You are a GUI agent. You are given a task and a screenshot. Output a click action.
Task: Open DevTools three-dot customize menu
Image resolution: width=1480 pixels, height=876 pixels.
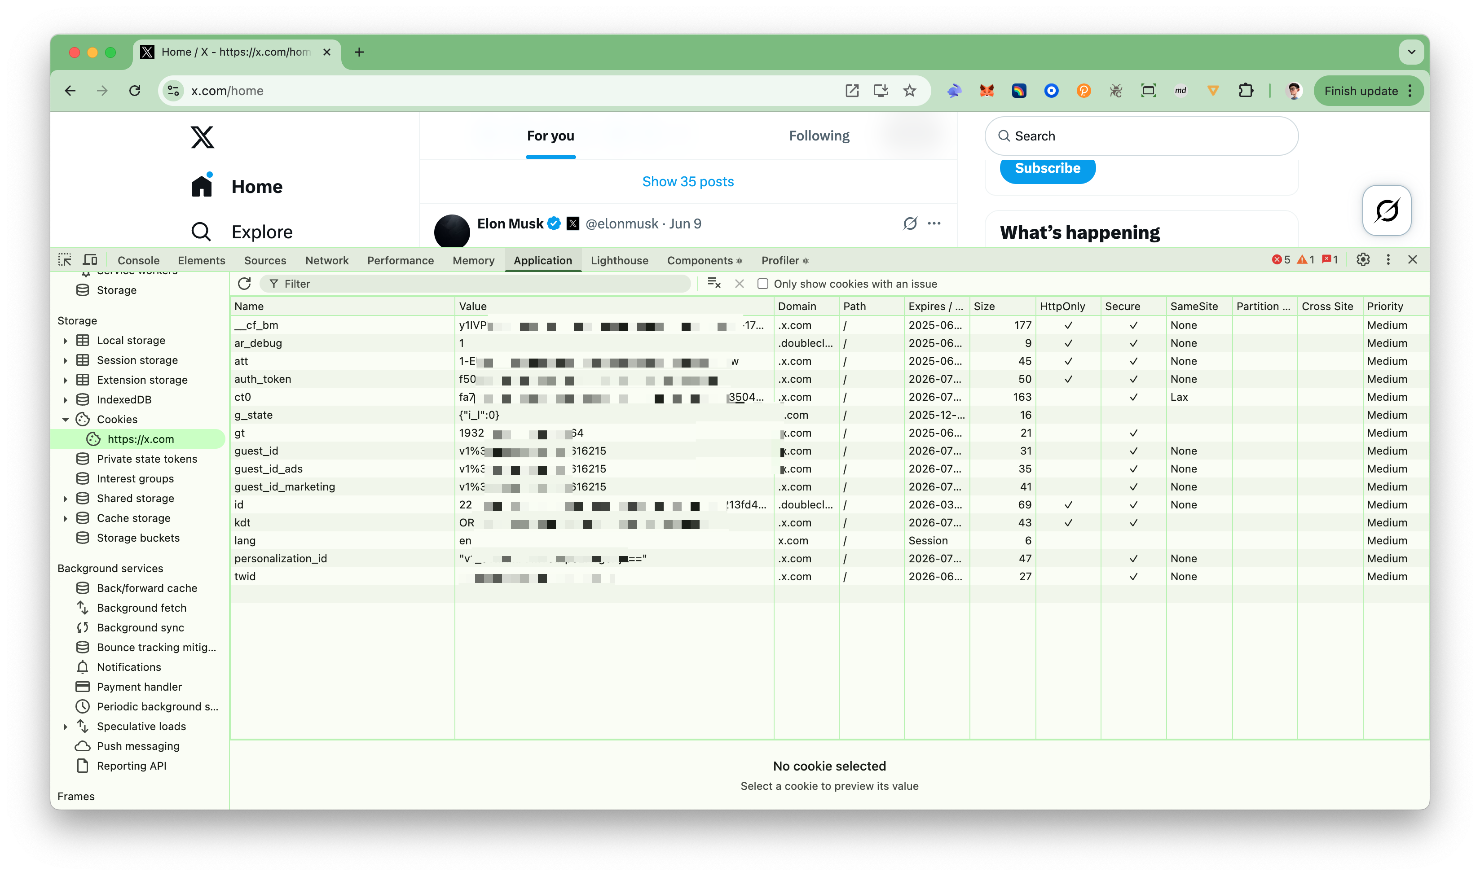click(x=1388, y=260)
